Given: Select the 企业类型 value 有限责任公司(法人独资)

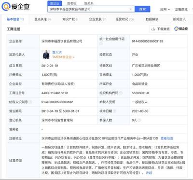Looking at the screenshot, I should click(x=58, y=84).
